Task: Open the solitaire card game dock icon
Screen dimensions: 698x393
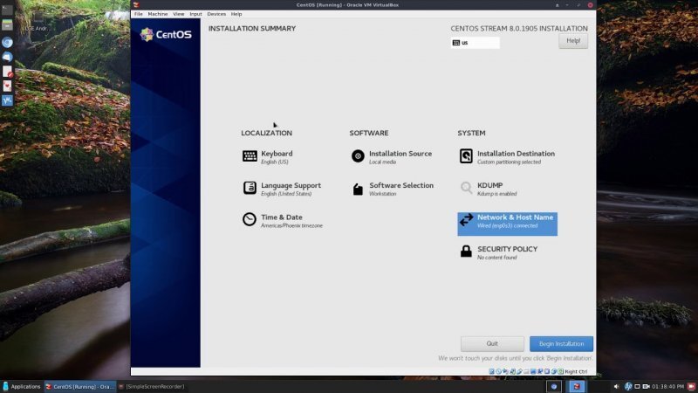Action: [x=7, y=86]
